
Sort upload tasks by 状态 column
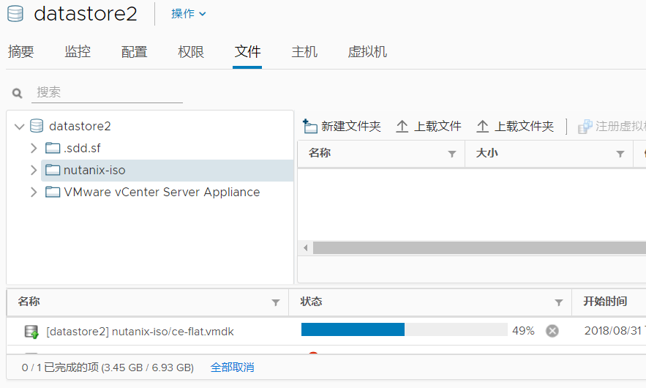coord(311,302)
